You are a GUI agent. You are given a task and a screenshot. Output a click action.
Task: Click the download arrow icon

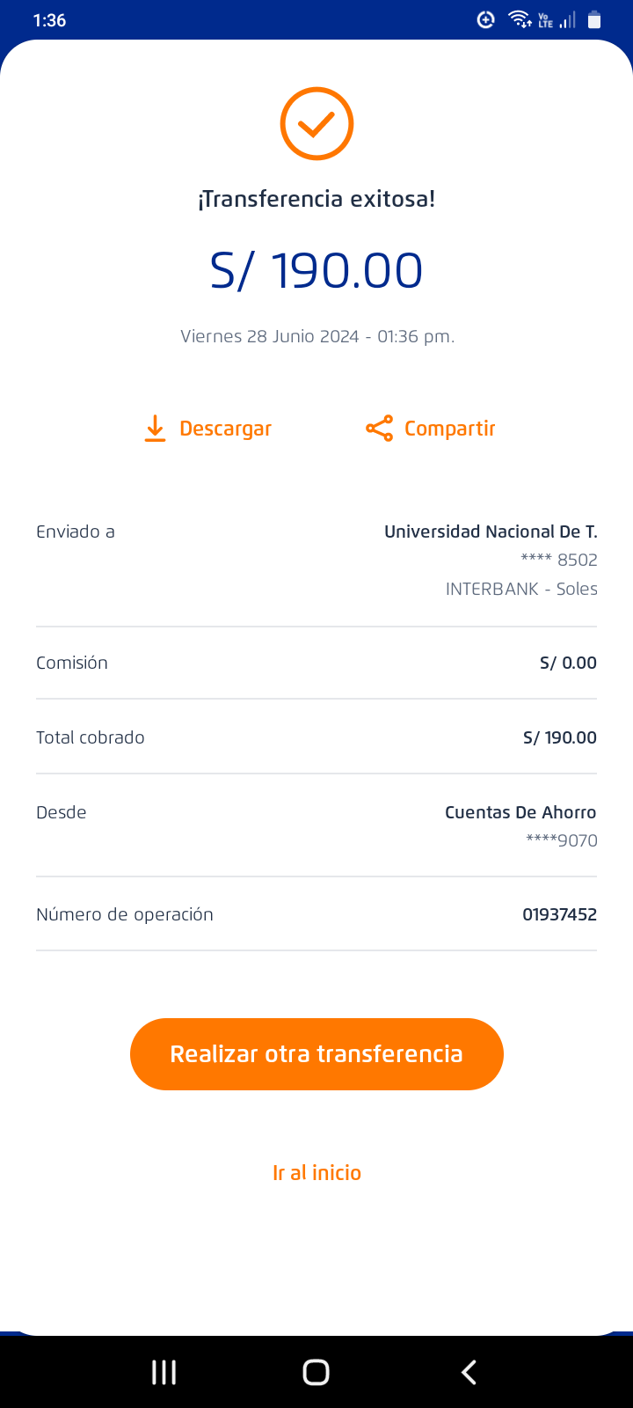155,429
